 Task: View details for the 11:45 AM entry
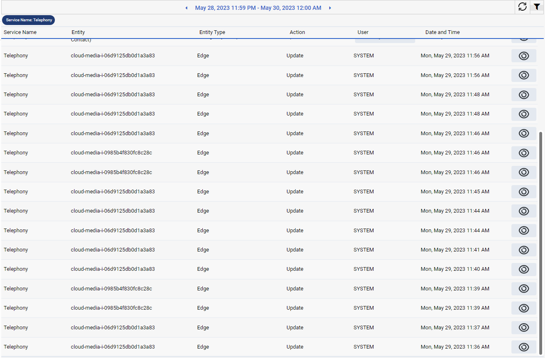524,192
